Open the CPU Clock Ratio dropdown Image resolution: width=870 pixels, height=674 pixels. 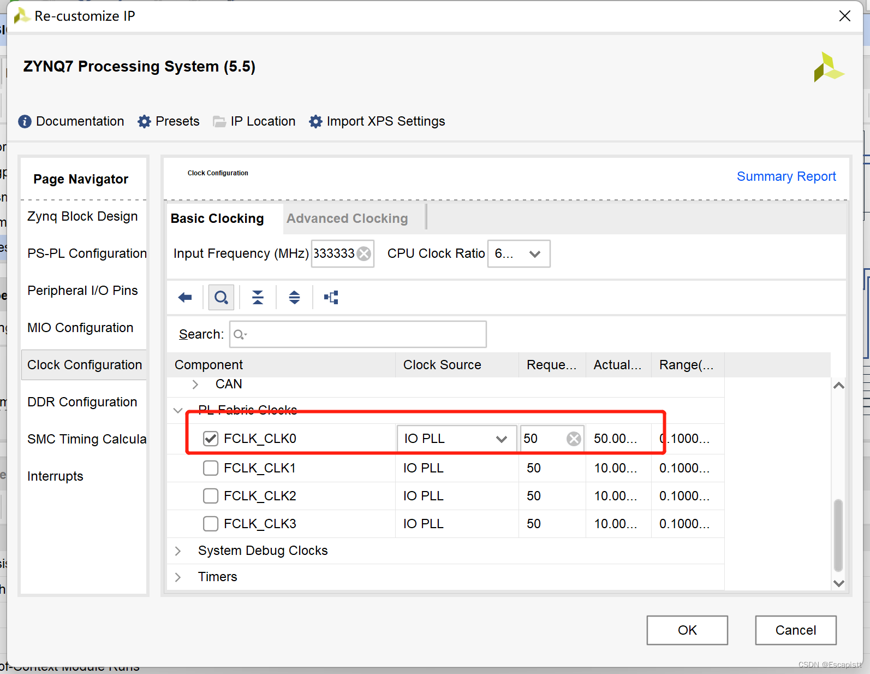point(519,253)
